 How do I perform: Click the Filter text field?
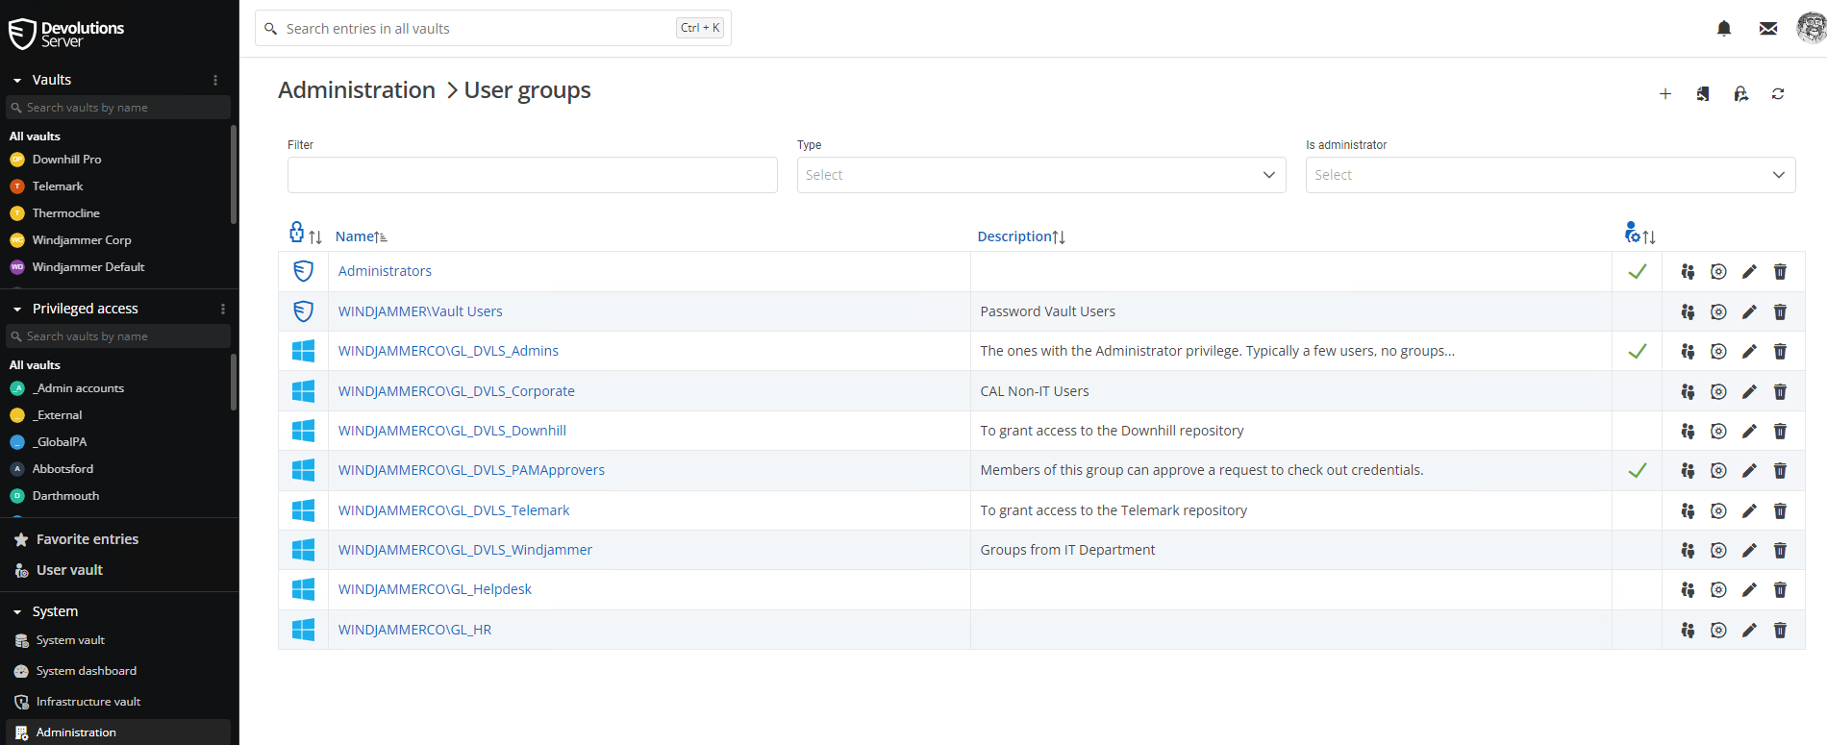coord(533,175)
